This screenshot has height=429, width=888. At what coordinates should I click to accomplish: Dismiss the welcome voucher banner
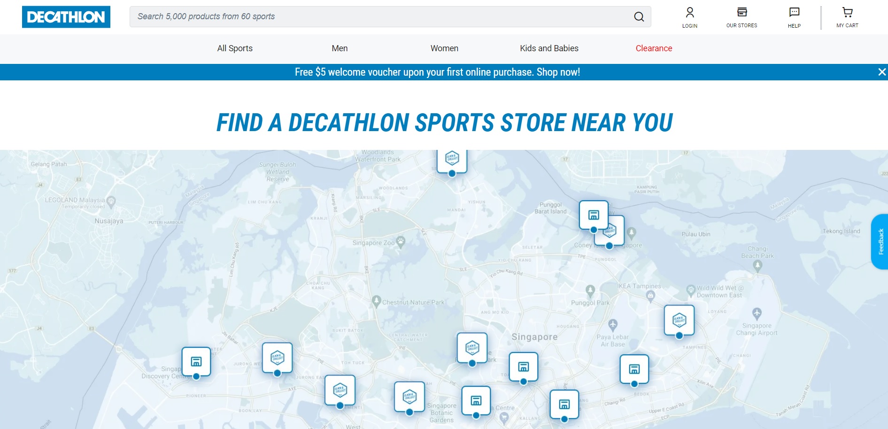881,72
